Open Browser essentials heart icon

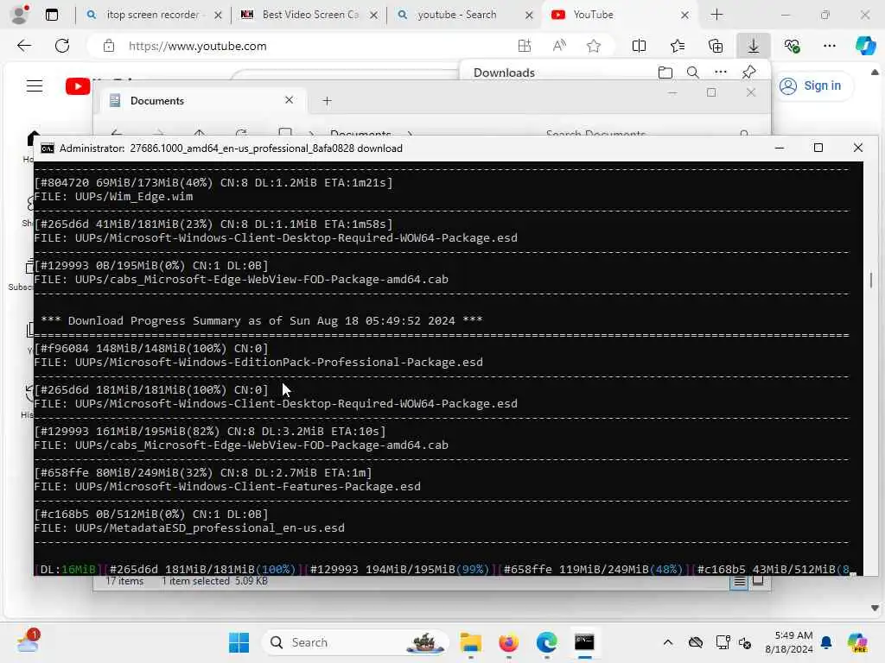[792, 47]
